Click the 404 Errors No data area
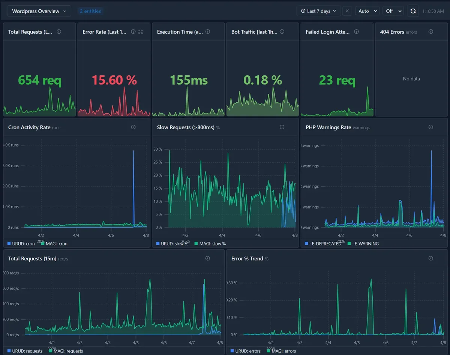 411,79
